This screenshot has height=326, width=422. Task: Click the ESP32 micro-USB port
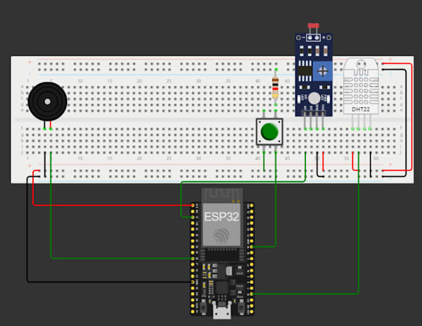pyautogui.click(x=222, y=310)
